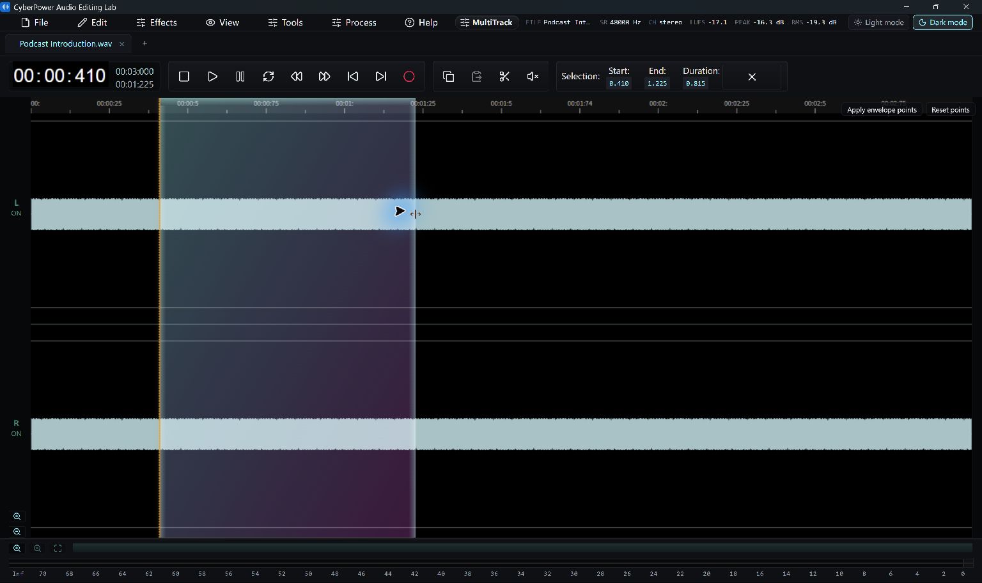Click the zoom magnifier left of the dimmed one
This screenshot has width=982, height=583.
click(x=17, y=548)
